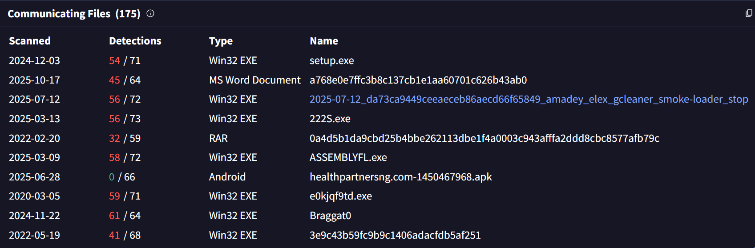
Task: Open the RAR file hash starting 0a4d5b1d
Action: tap(484, 138)
